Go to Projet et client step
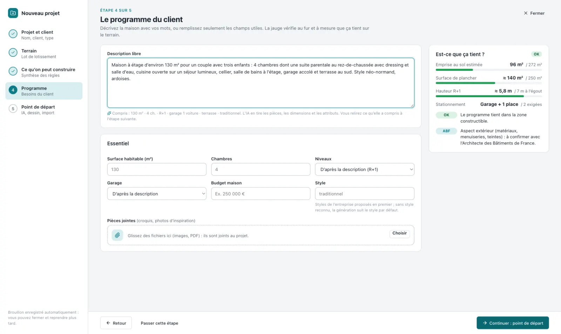The width and height of the screenshot is (561, 334). (44, 35)
